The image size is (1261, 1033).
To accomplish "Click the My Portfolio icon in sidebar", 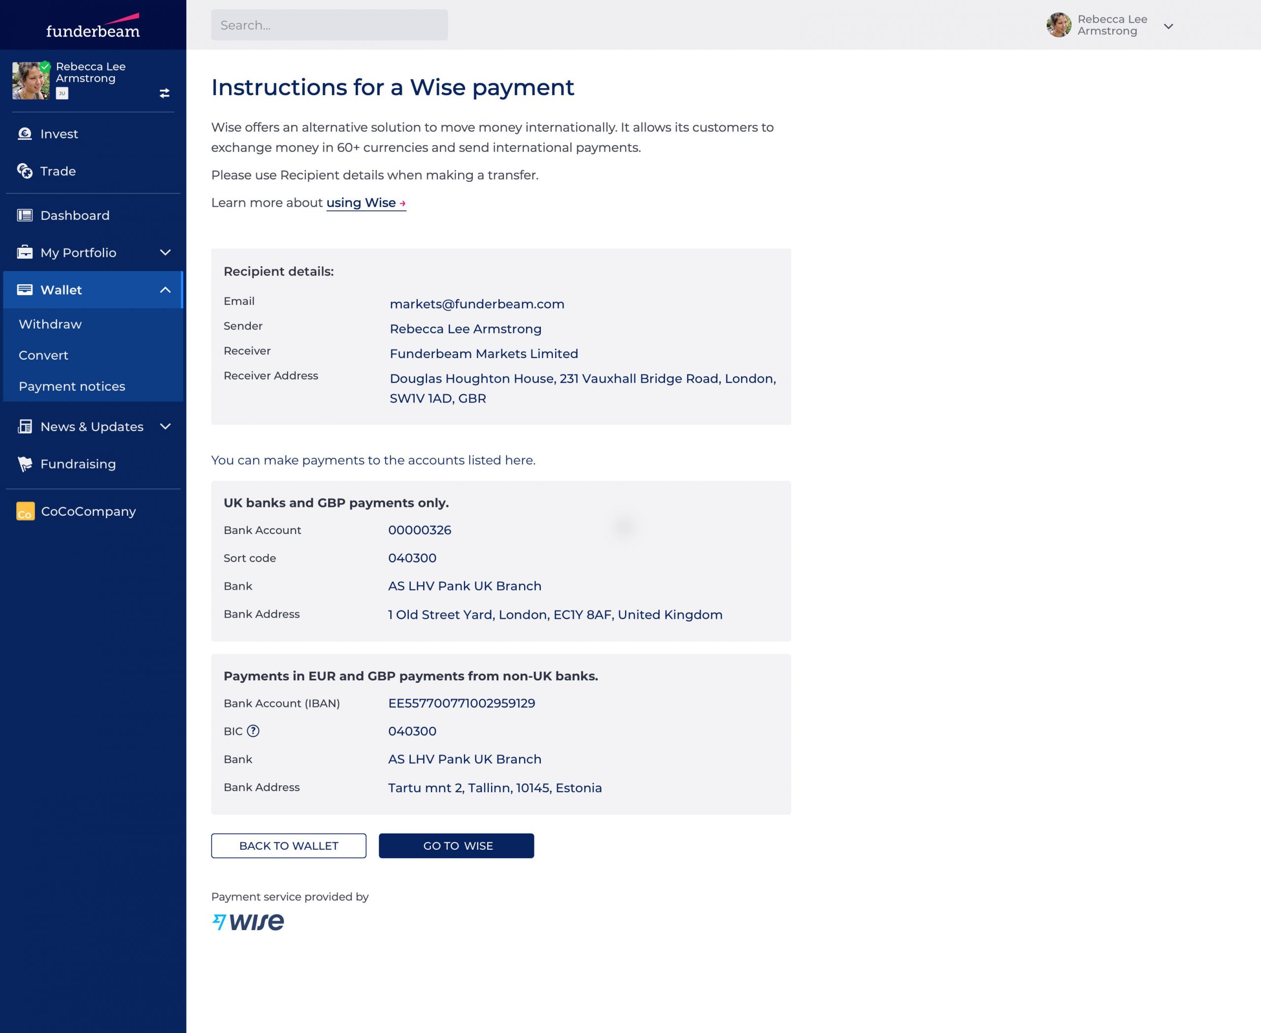I will [x=25, y=251].
